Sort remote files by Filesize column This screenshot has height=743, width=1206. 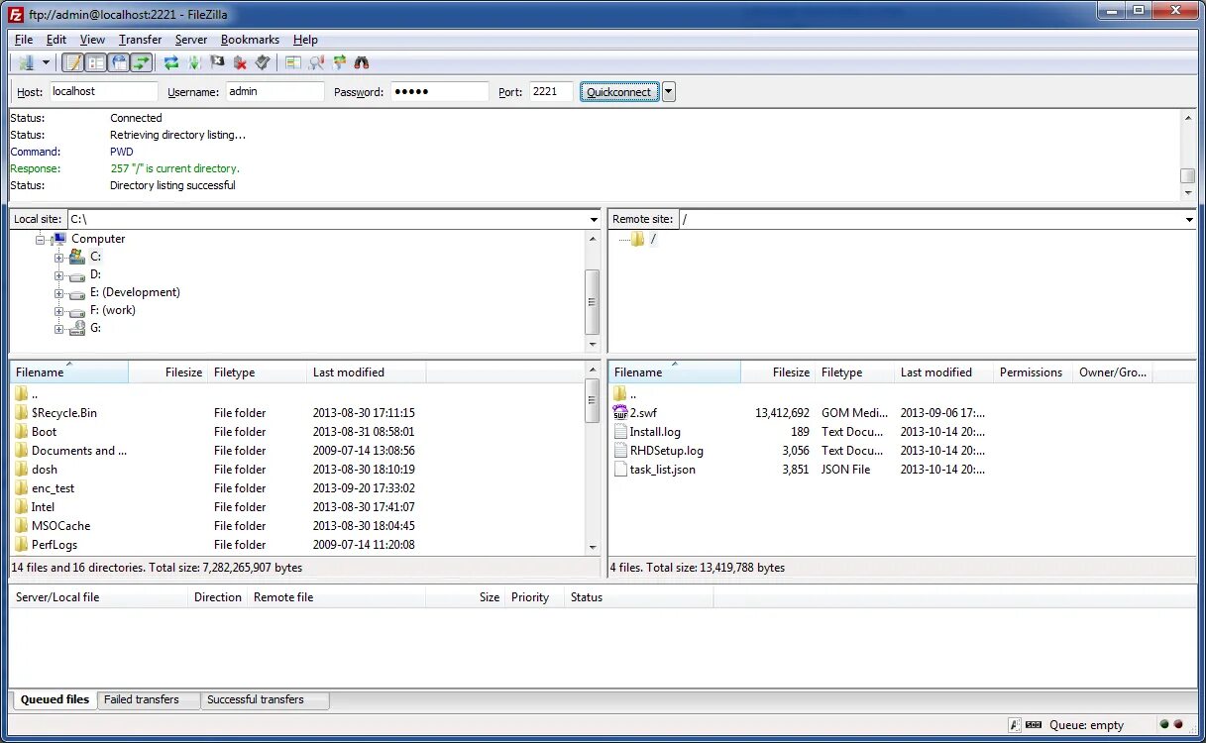click(778, 372)
